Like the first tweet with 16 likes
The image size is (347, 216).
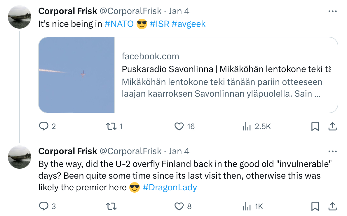[x=179, y=126]
